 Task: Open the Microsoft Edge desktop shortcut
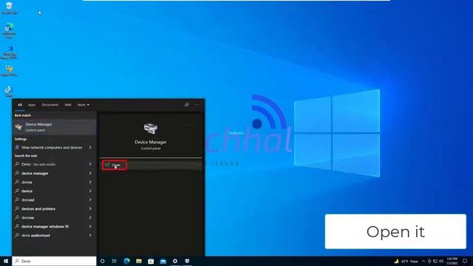pyautogui.click(x=9, y=30)
